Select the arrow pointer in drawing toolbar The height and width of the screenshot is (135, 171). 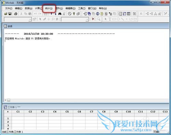106,19
